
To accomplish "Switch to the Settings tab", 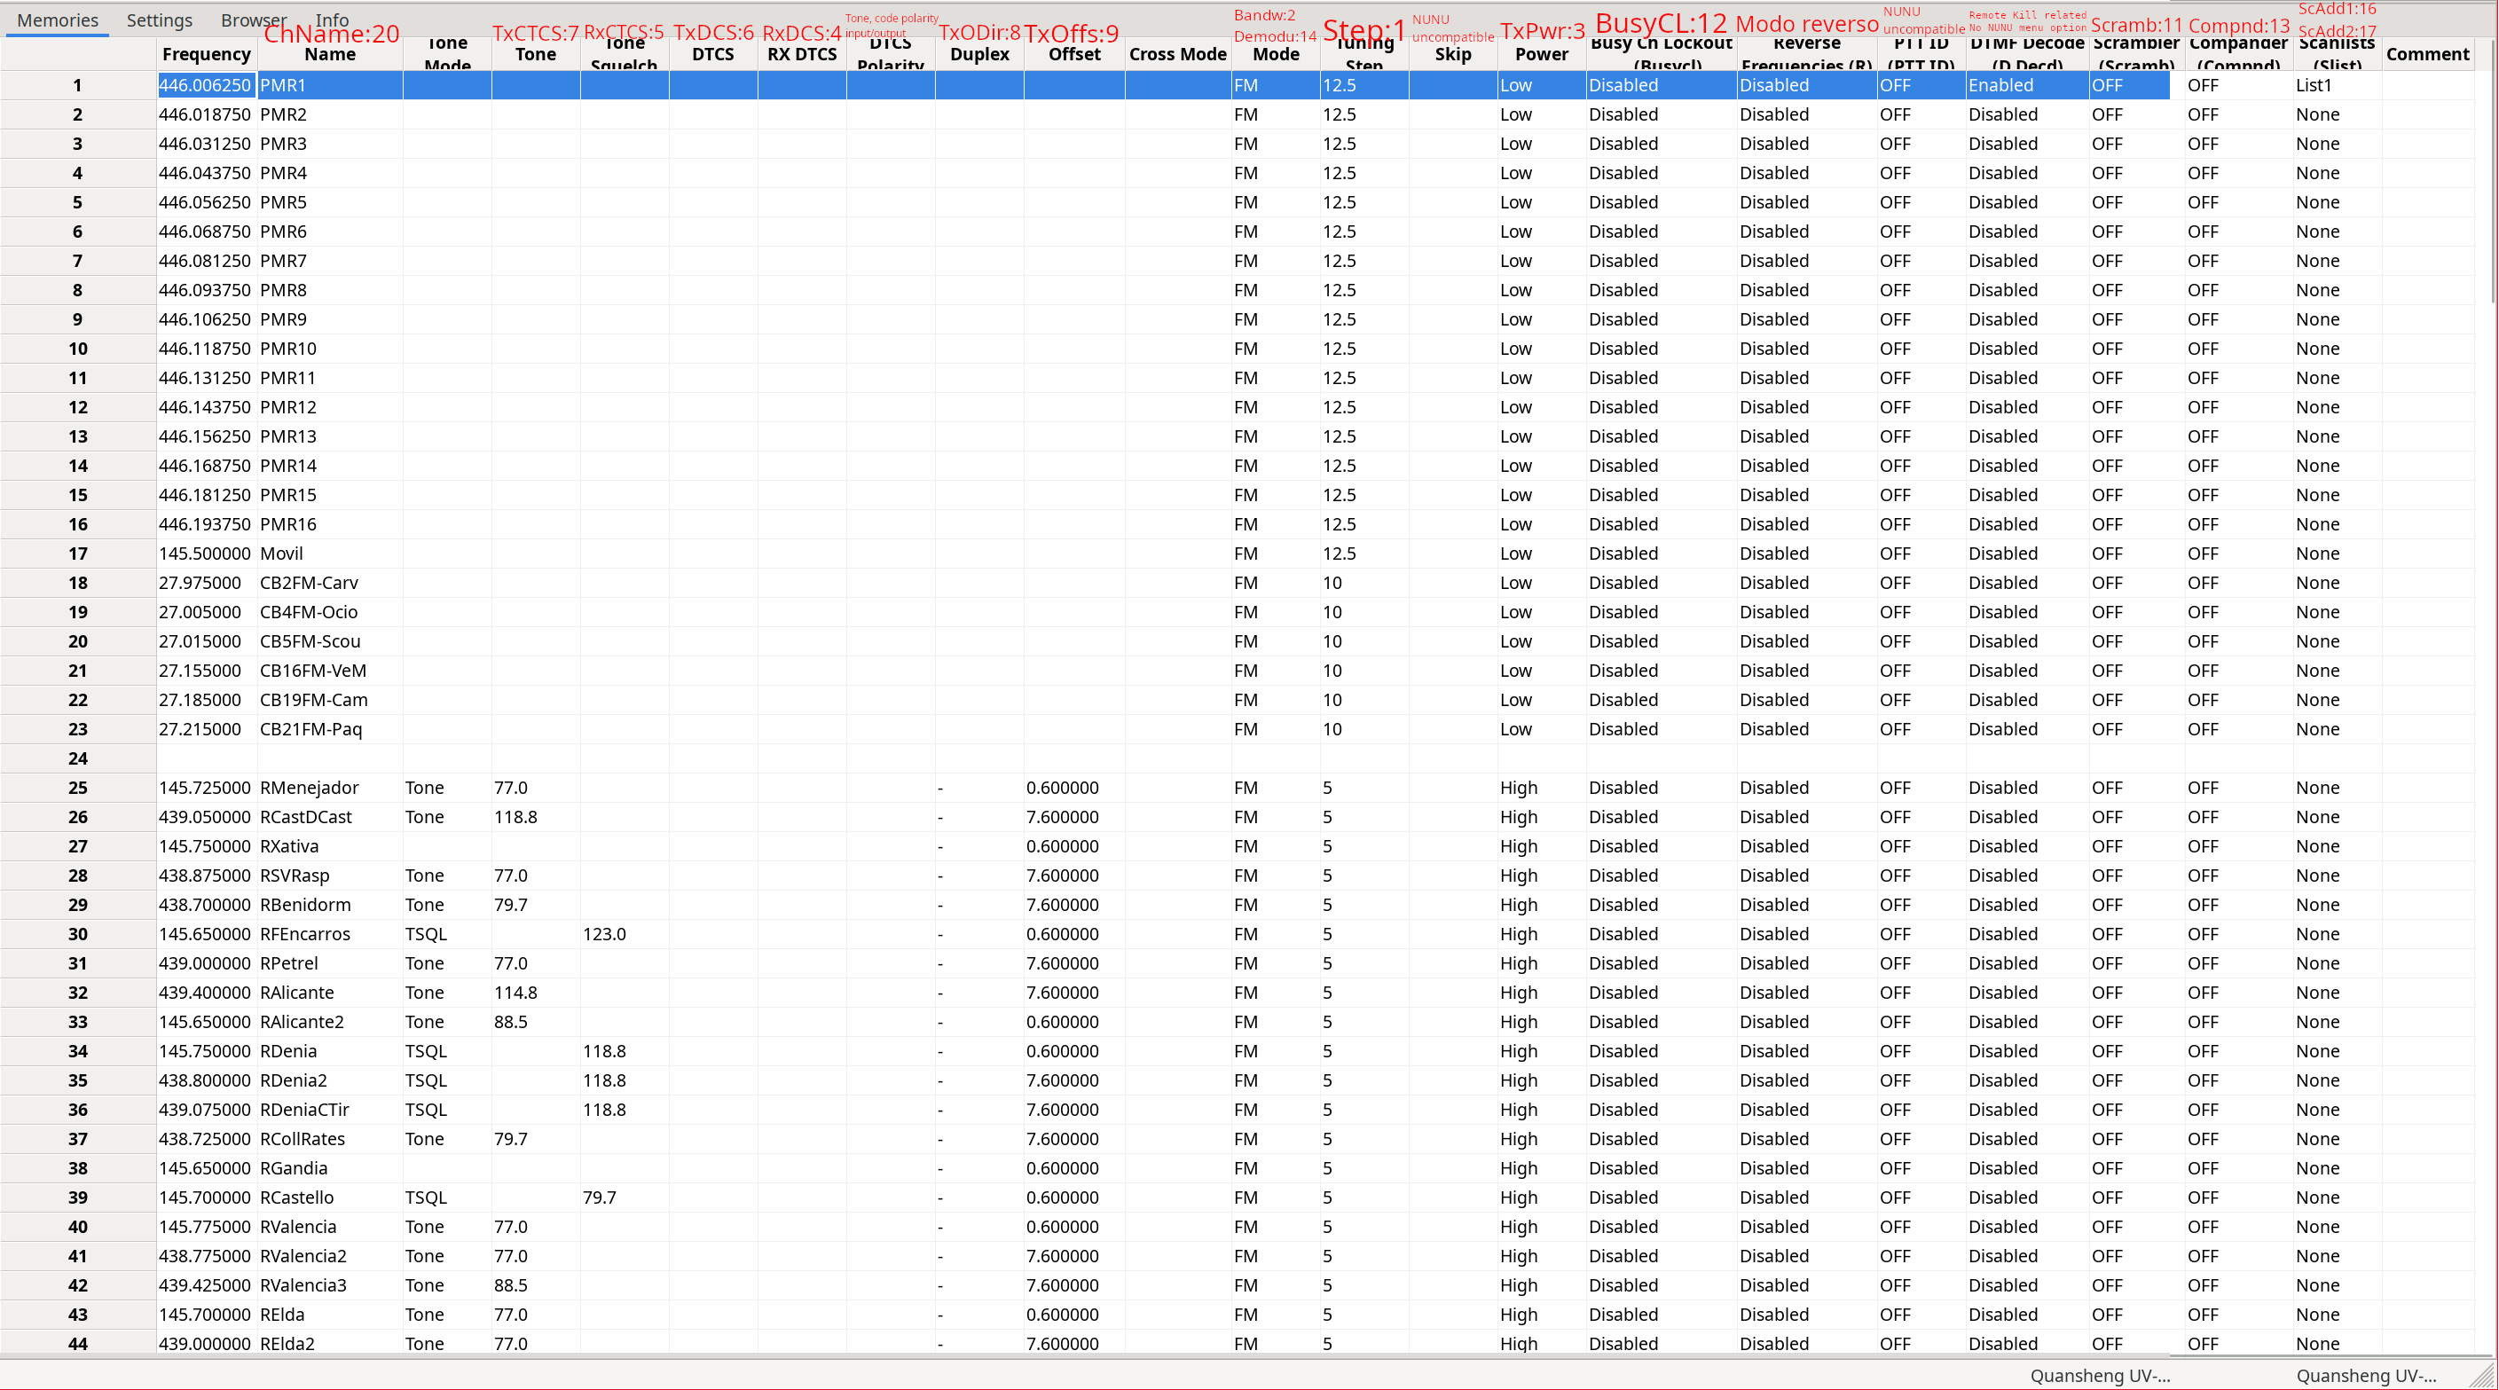I will tap(159, 20).
